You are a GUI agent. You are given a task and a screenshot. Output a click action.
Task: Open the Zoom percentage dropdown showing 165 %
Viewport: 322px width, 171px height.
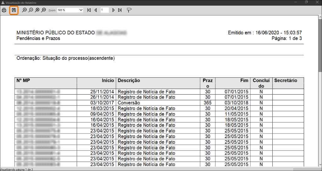coord(70,10)
